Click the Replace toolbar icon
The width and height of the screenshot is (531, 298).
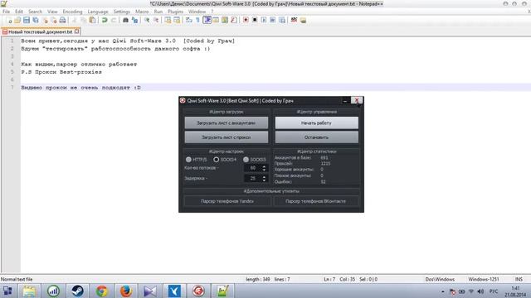coord(135,20)
